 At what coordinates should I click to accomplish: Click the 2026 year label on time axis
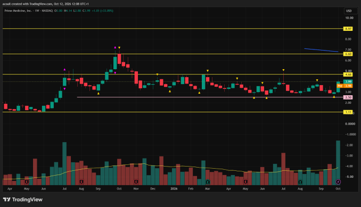174,188
